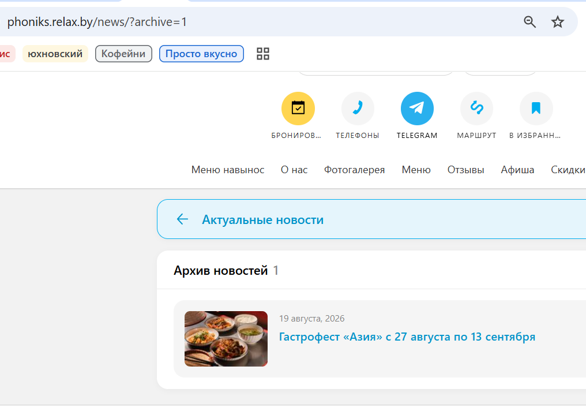Open the Отзывы section
The image size is (586, 411).
465,170
